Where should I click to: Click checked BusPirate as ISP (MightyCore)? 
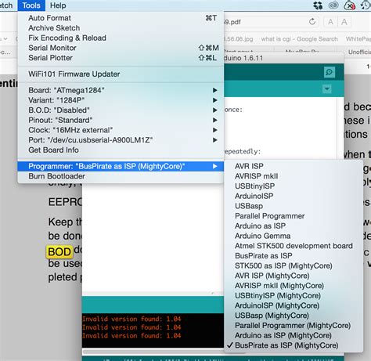pyautogui.click(x=294, y=345)
